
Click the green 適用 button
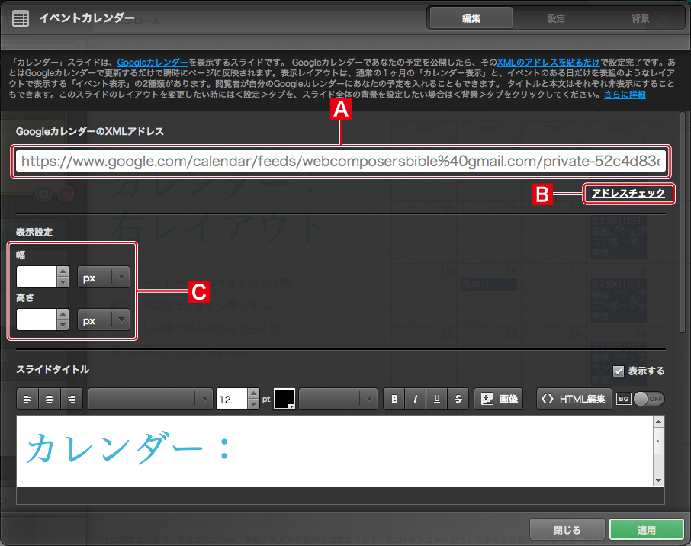[647, 530]
